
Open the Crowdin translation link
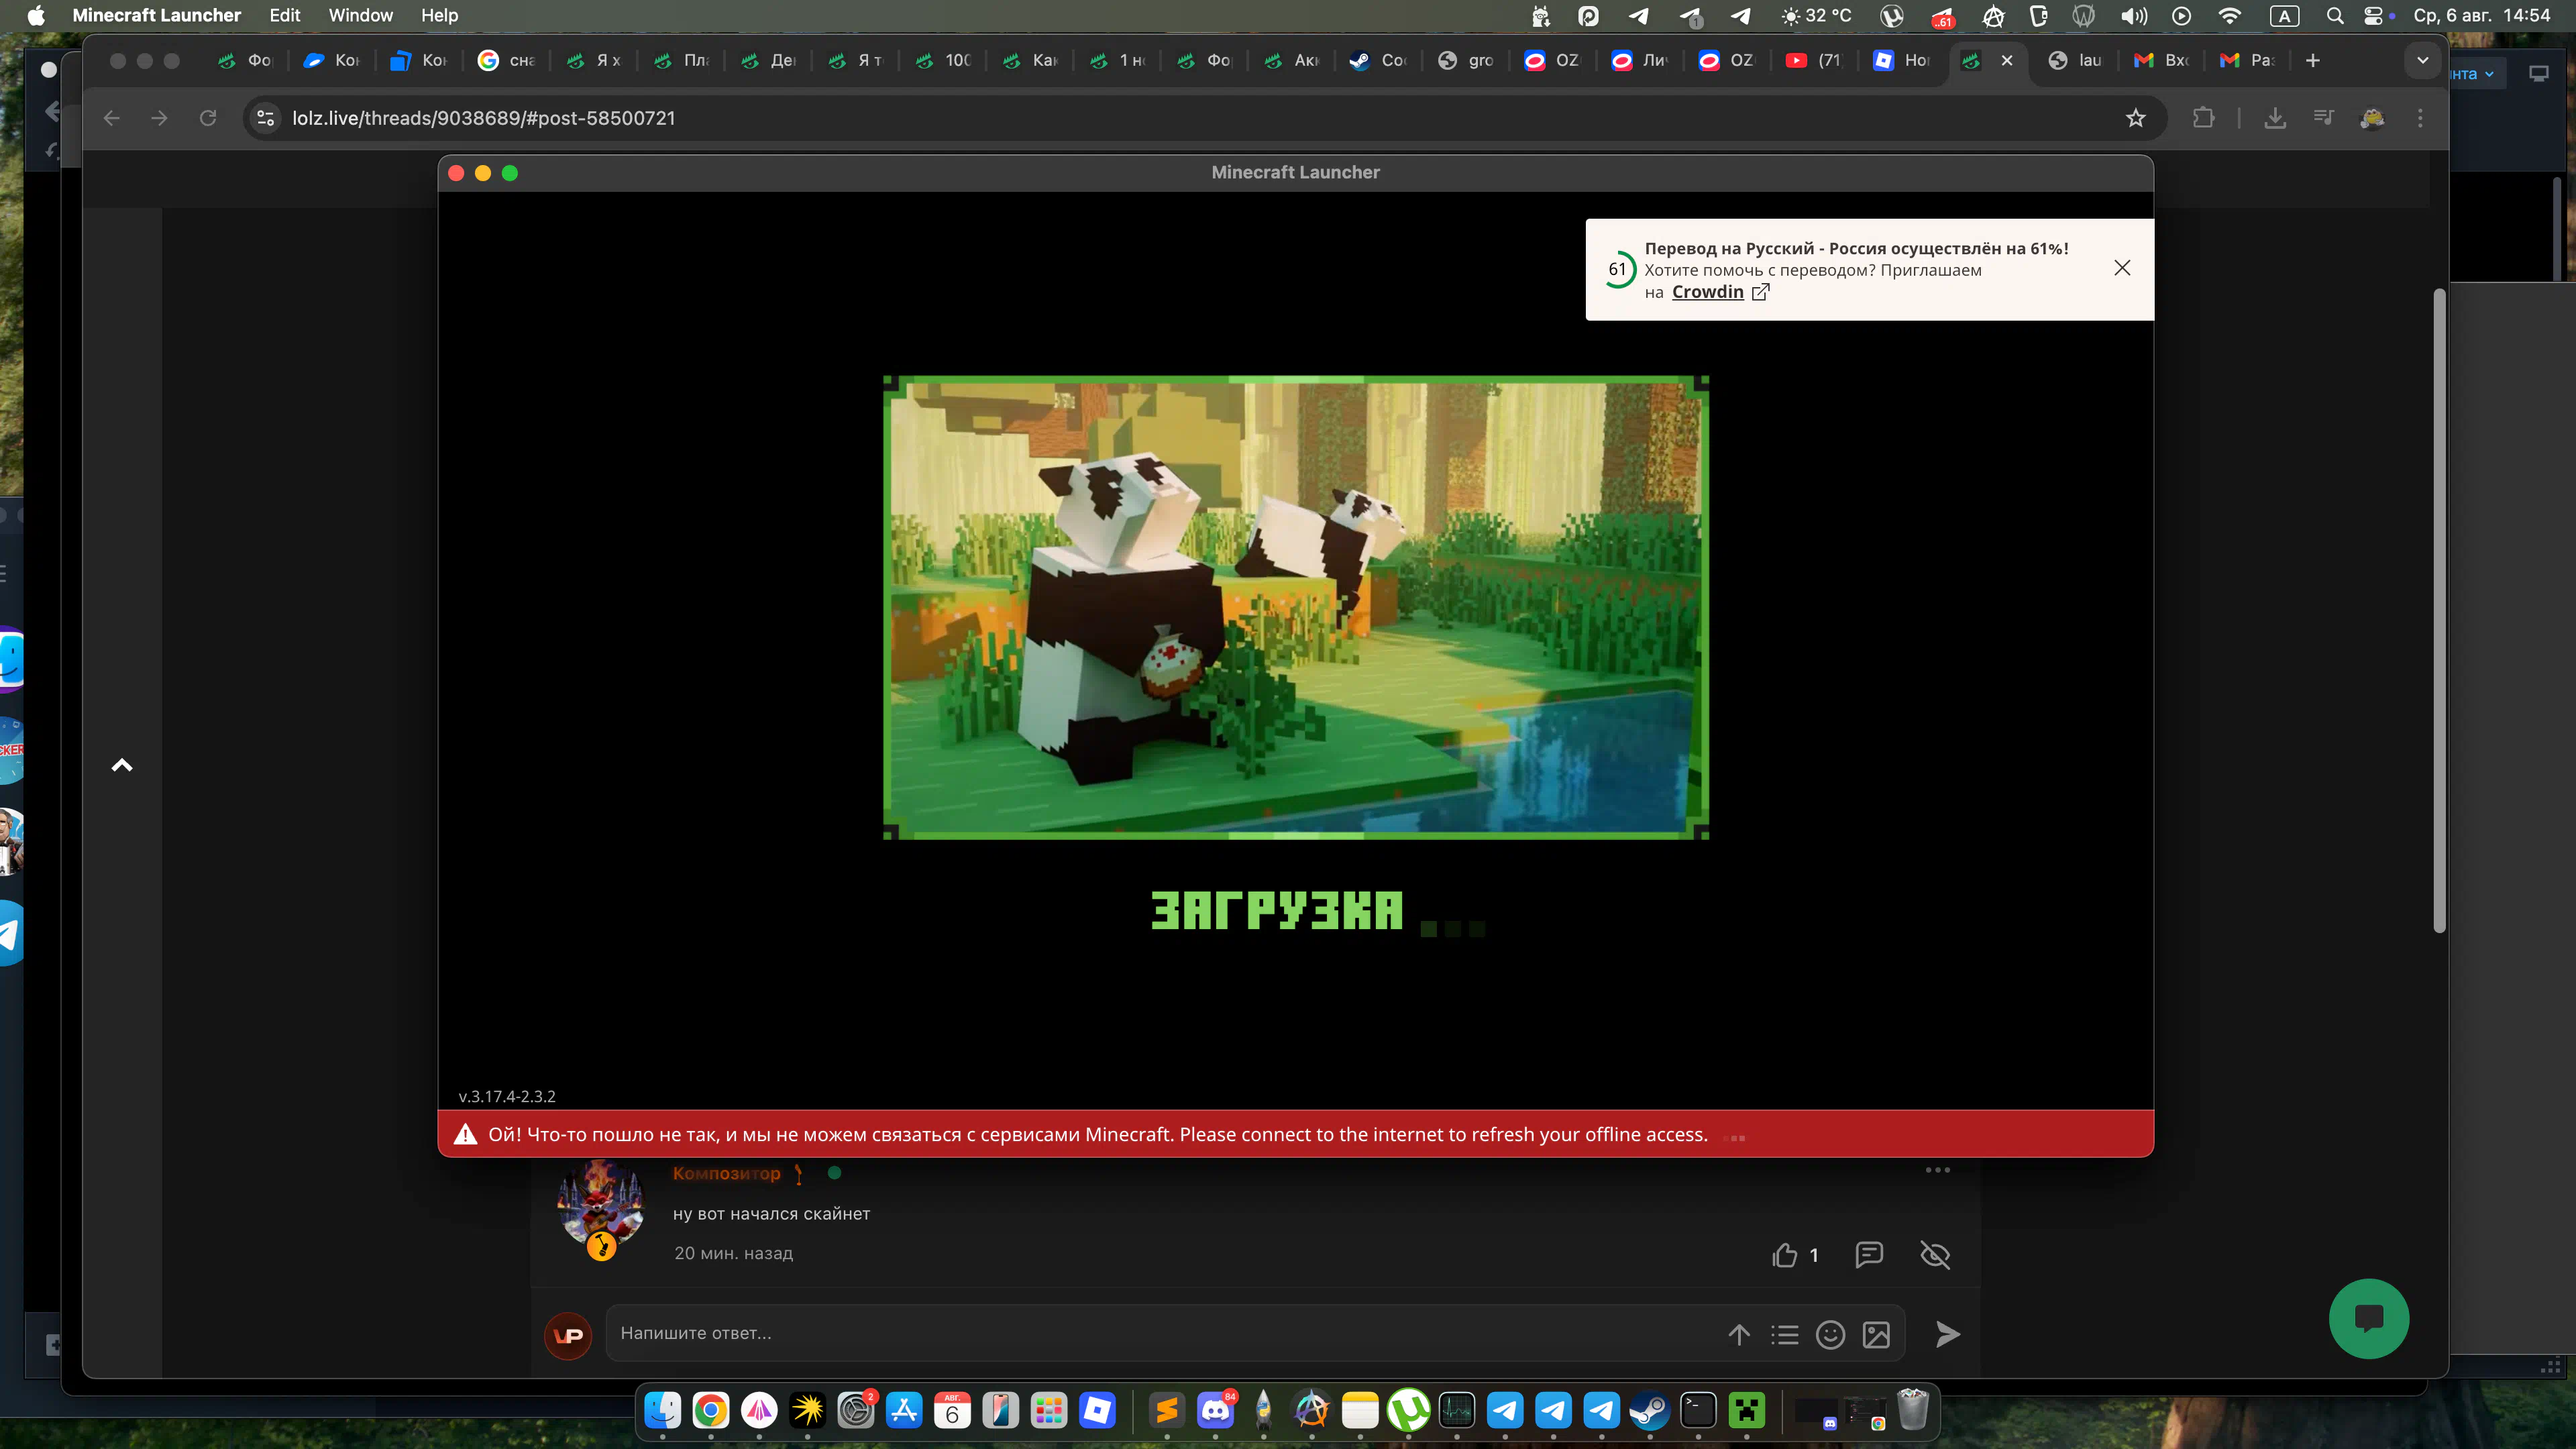1707,292
